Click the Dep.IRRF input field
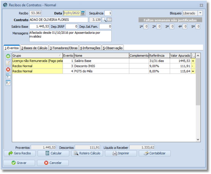Viewport: 211px width, 174px height. (72, 27)
